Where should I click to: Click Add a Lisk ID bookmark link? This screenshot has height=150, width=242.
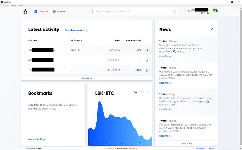36,139
